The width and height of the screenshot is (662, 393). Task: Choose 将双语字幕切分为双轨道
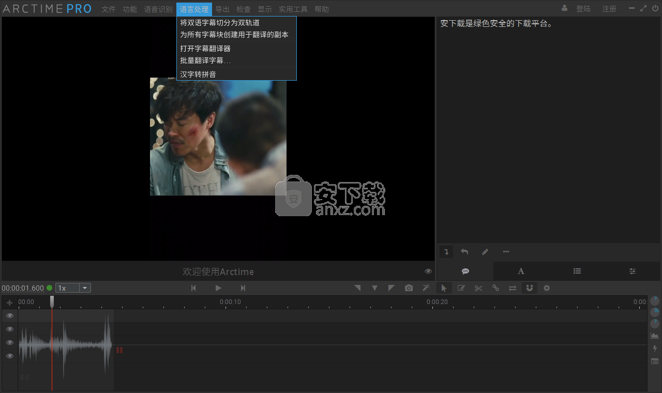click(236, 23)
